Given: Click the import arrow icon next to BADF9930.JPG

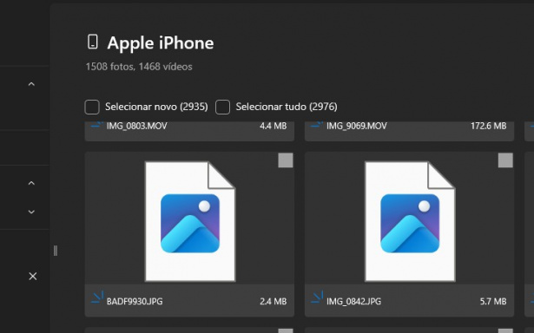Looking at the screenshot, I should 97,297.
